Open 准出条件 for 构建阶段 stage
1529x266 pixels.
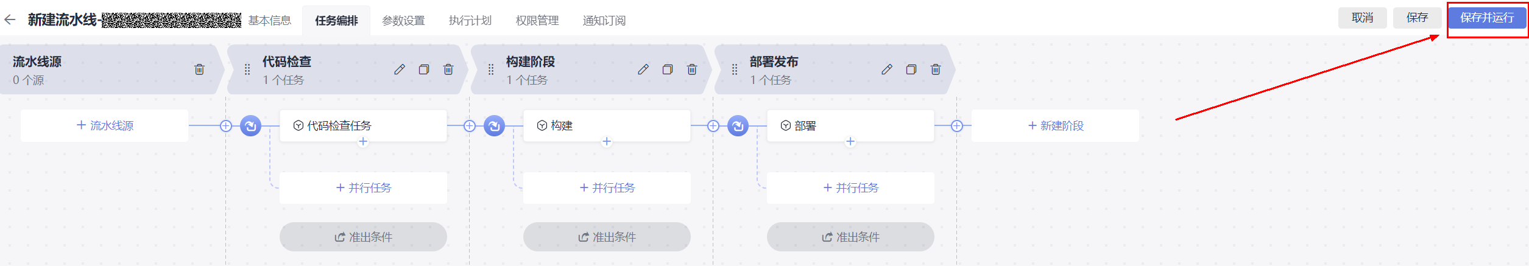[x=607, y=237]
